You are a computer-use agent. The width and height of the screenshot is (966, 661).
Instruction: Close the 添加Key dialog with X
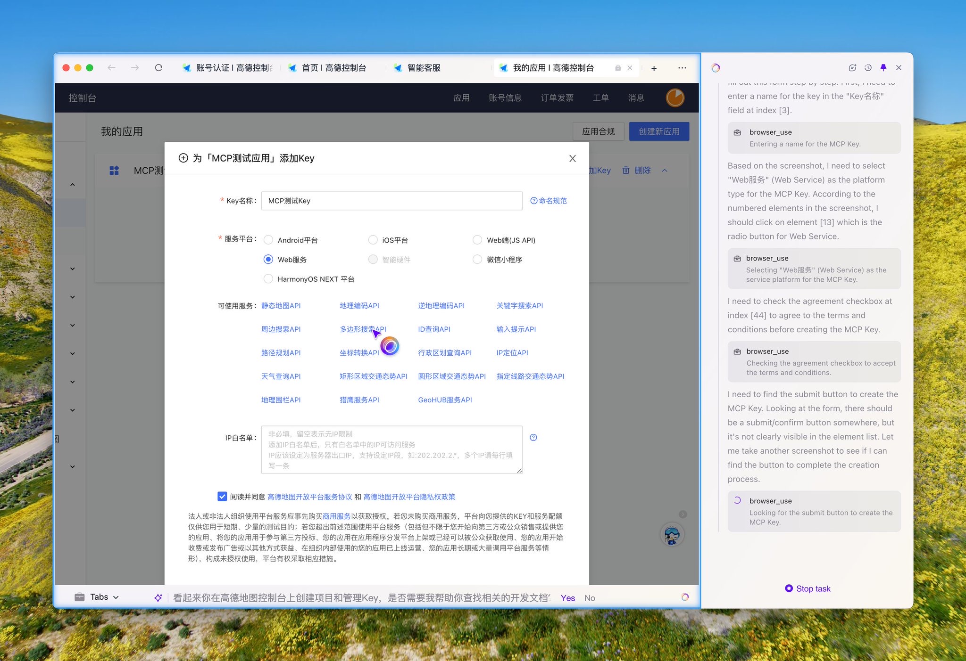572,158
